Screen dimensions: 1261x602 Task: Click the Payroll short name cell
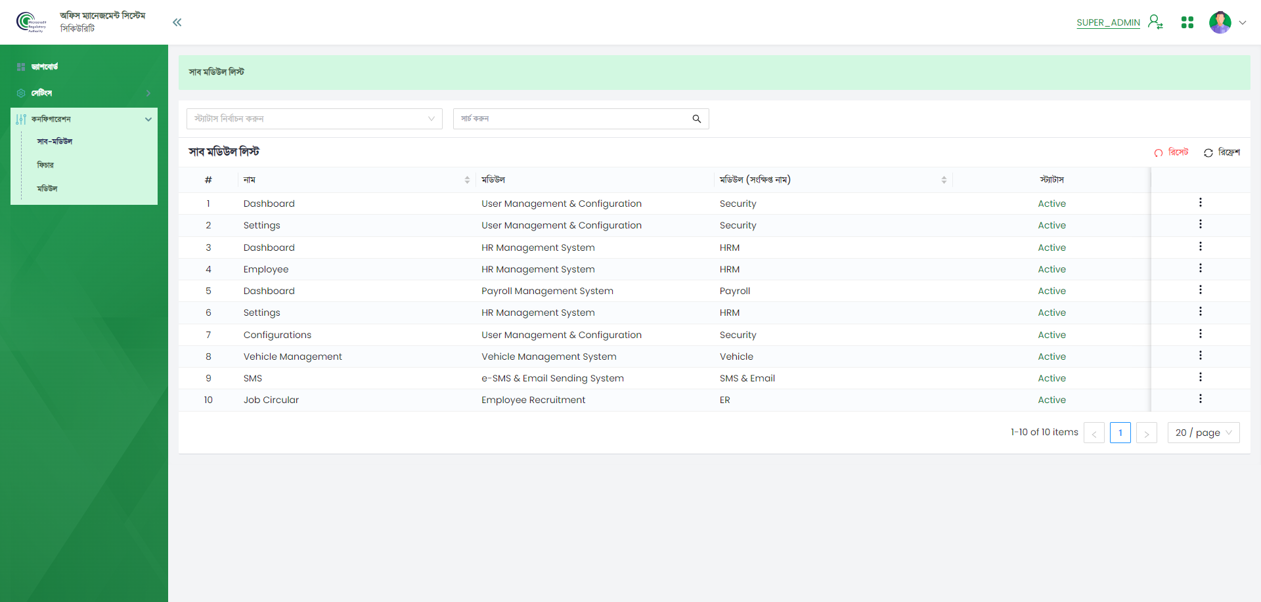735,291
